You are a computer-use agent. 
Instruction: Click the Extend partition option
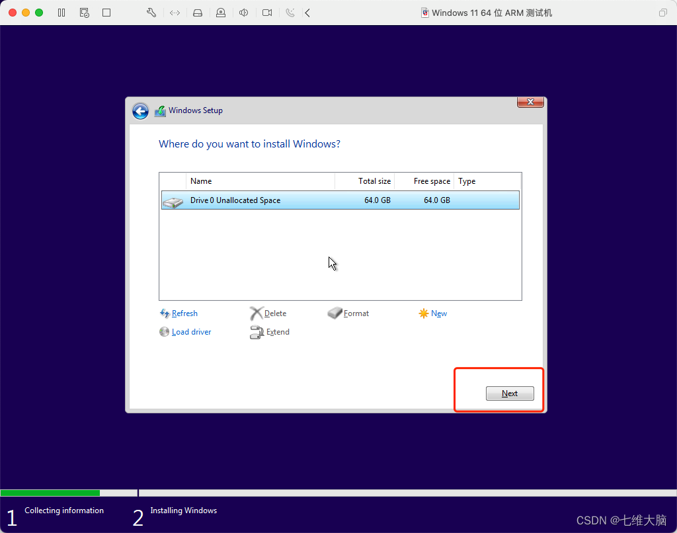278,332
